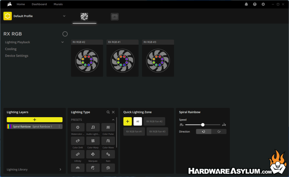Open the notifications bell
This screenshot has height=177, width=289.
(246, 4)
